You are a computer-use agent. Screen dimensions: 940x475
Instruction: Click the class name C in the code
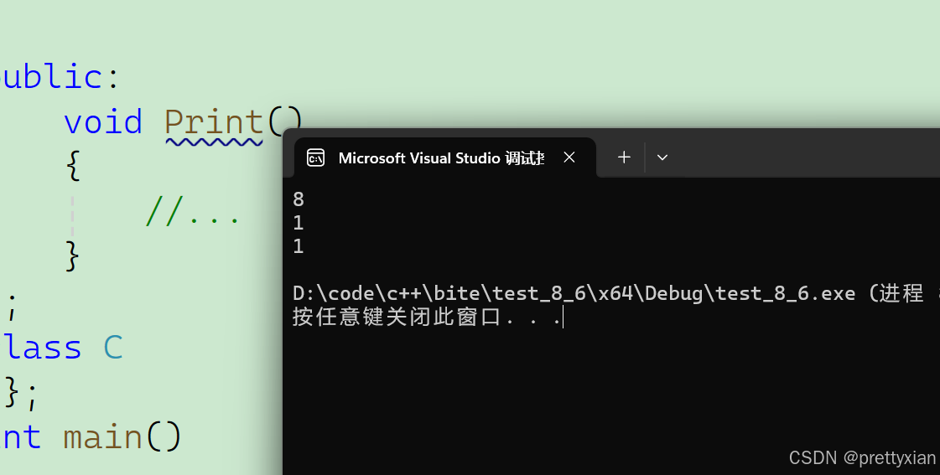[113, 347]
